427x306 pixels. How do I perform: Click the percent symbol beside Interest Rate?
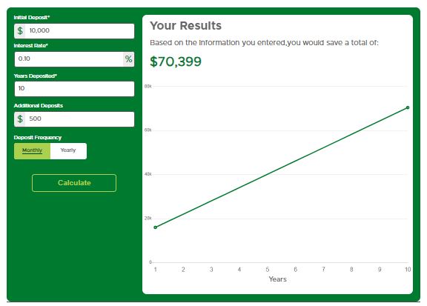coord(128,59)
